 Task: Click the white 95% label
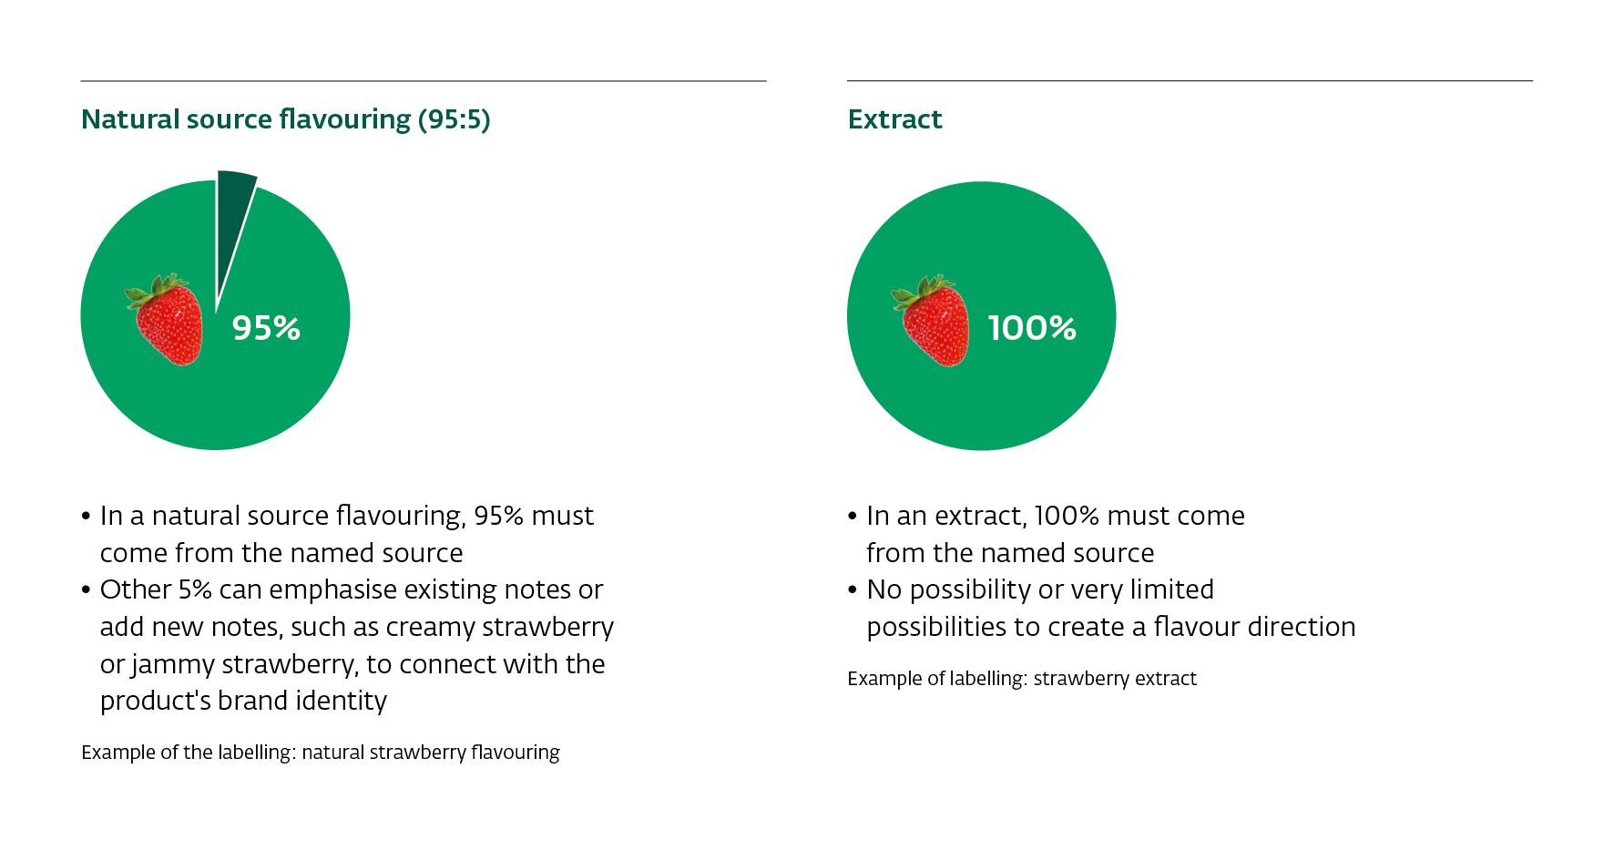click(x=266, y=328)
